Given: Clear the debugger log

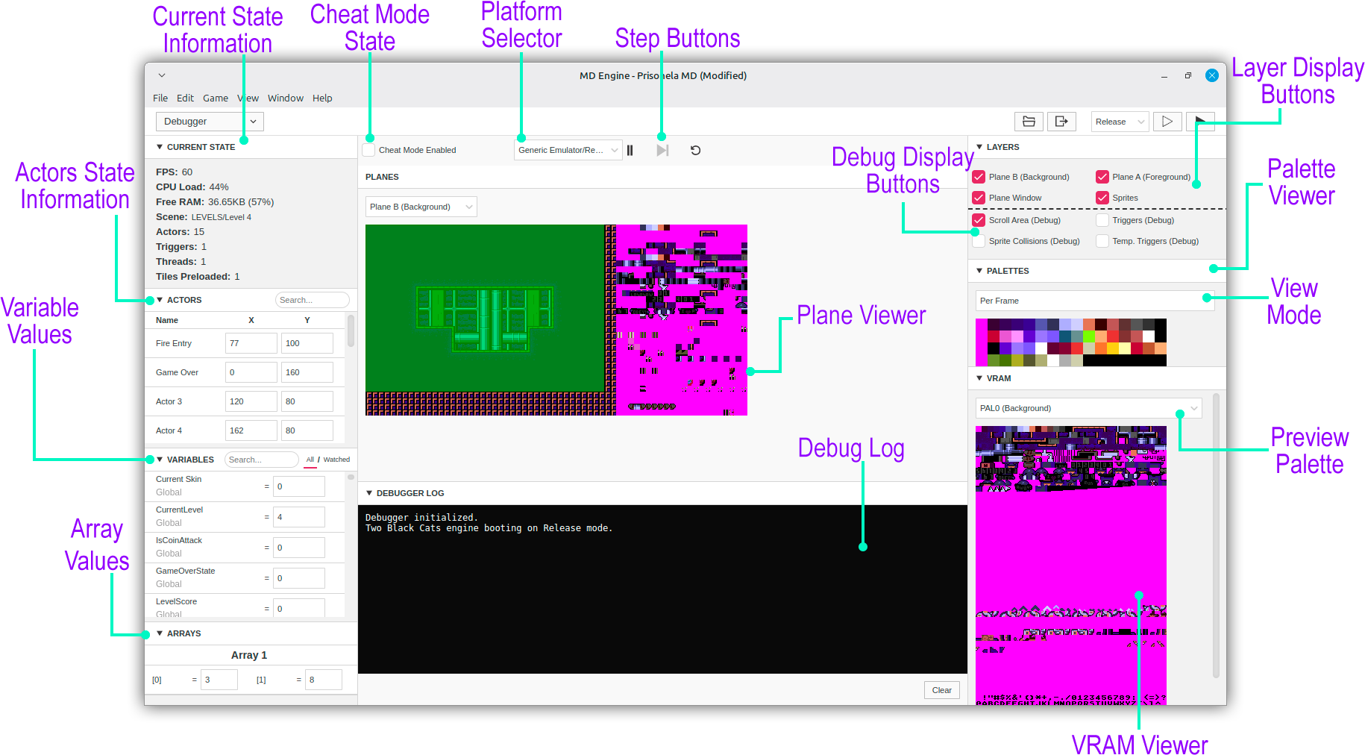Looking at the screenshot, I should [x=941, y=690].
